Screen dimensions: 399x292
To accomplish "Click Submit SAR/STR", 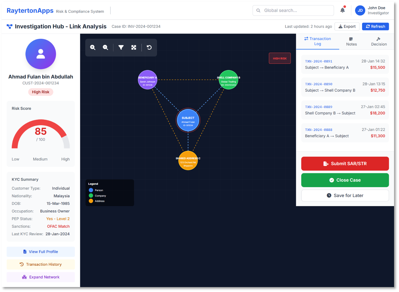I will pos(345,164).
